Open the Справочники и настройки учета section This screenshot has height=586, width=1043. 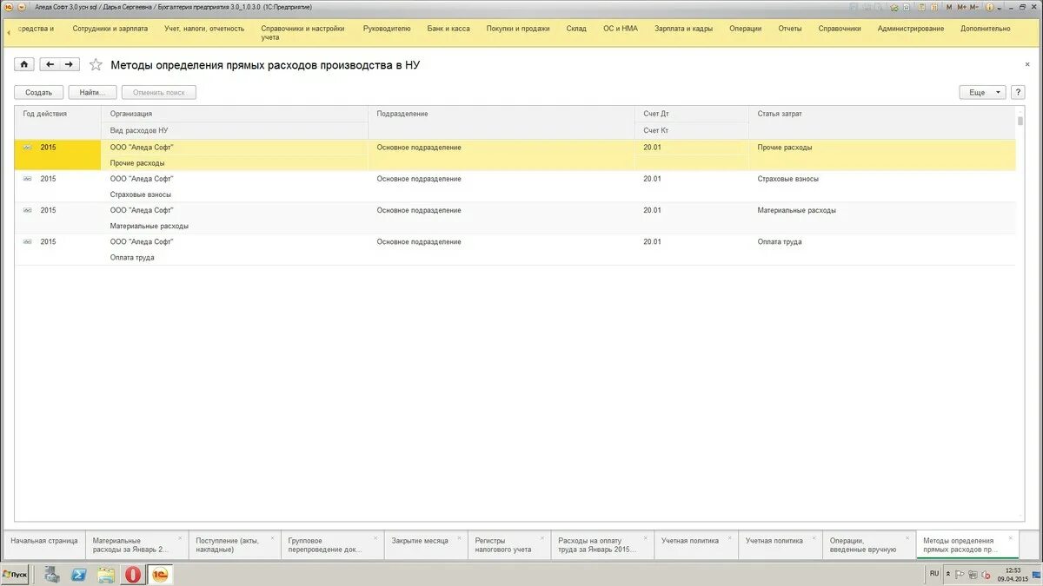tap(303, 33)
